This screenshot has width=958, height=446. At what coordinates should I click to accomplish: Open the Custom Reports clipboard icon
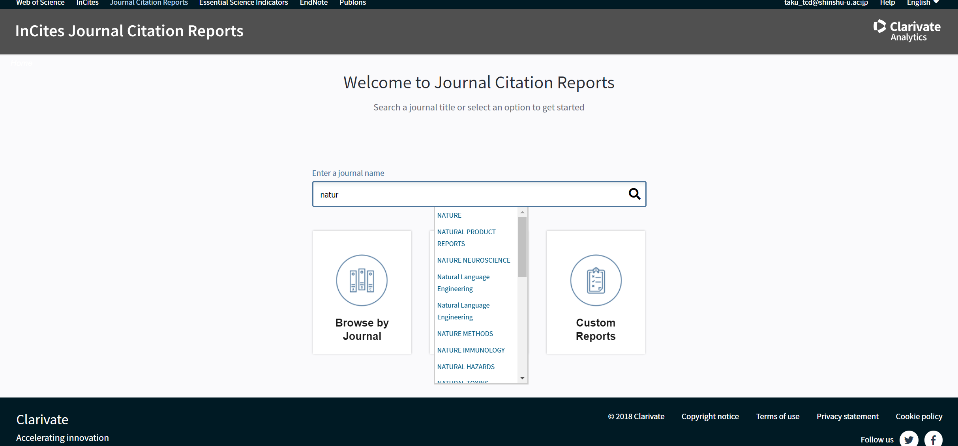pos(596,280)
